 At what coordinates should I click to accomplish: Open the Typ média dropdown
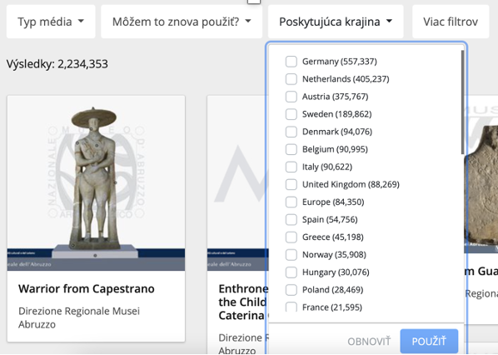click(51, 22)
